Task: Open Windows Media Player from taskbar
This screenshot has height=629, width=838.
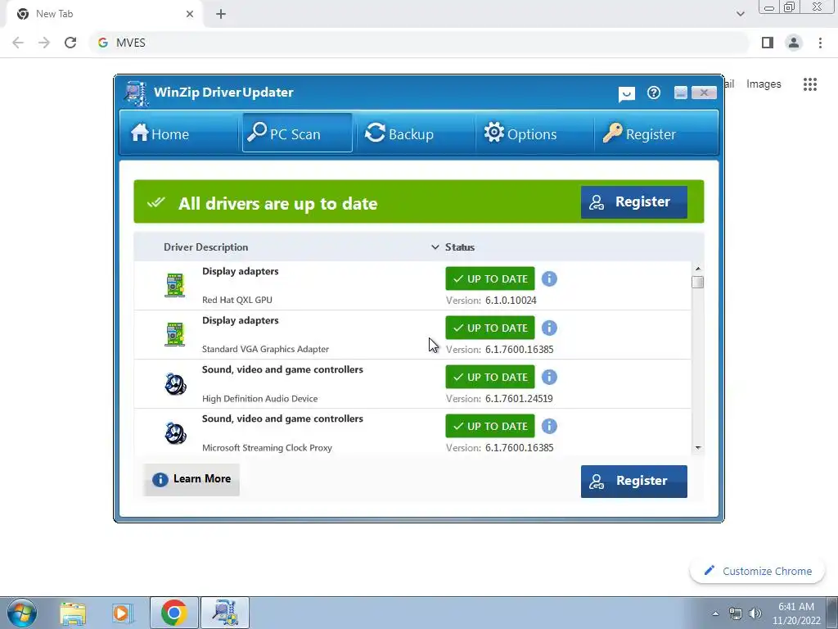Action: 121,613
